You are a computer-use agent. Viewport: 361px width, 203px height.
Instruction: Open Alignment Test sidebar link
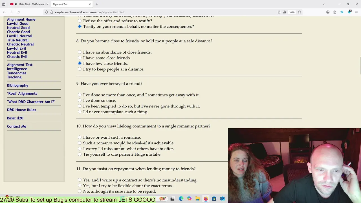(x=20, y=65)
